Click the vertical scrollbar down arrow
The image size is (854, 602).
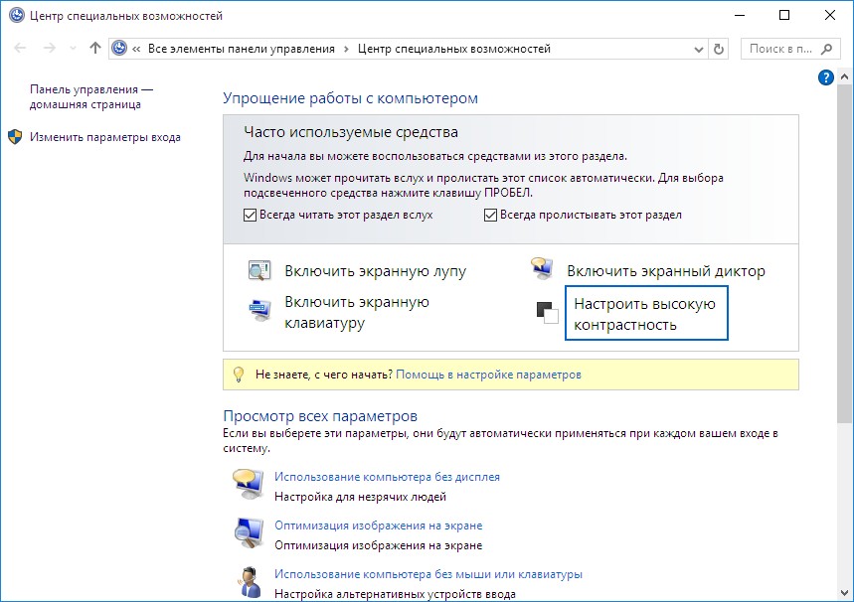click(x=845, y=593)
